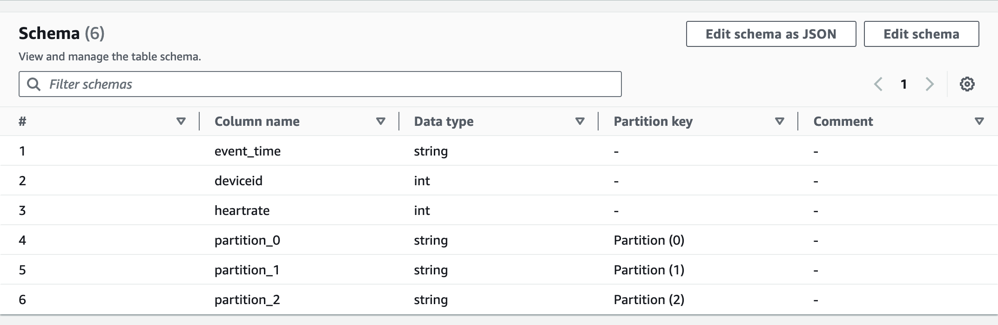Sort by the # column arrow
The width and height of the screenshot is (998, 325).
coord(181,121)
